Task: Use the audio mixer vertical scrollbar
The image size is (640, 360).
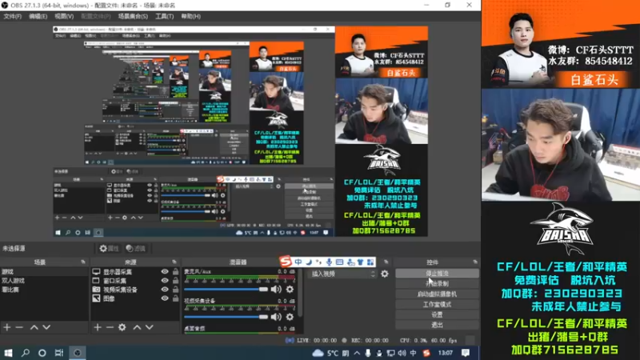Action: [300, 294]
